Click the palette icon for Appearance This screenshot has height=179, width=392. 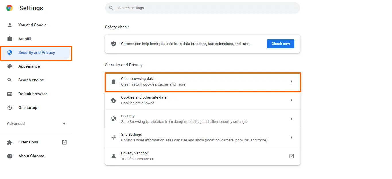10,66
